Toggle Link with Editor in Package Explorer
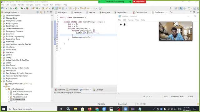 pos(41,12)
